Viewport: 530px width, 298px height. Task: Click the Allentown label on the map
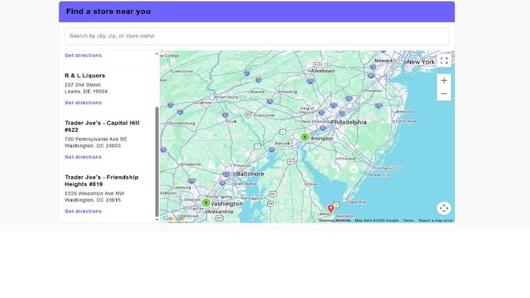(x=323, y=71)
